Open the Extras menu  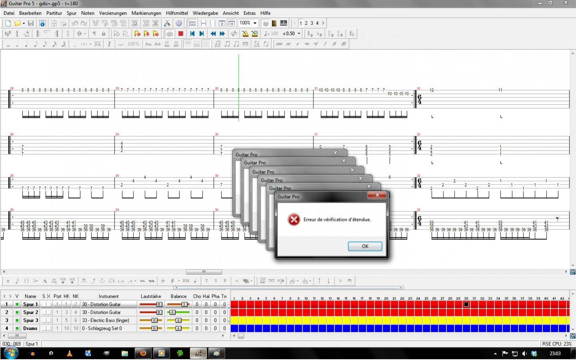249,13
